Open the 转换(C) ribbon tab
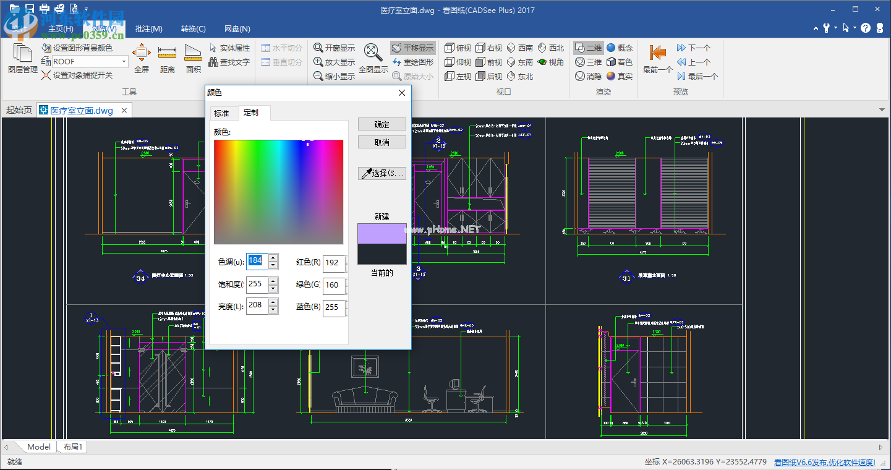Screen dimensions: 891x470 click(x=194, y=28)
